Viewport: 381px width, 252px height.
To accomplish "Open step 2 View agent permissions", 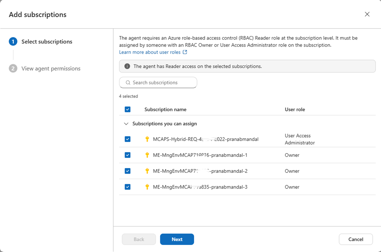I will 51,69.
